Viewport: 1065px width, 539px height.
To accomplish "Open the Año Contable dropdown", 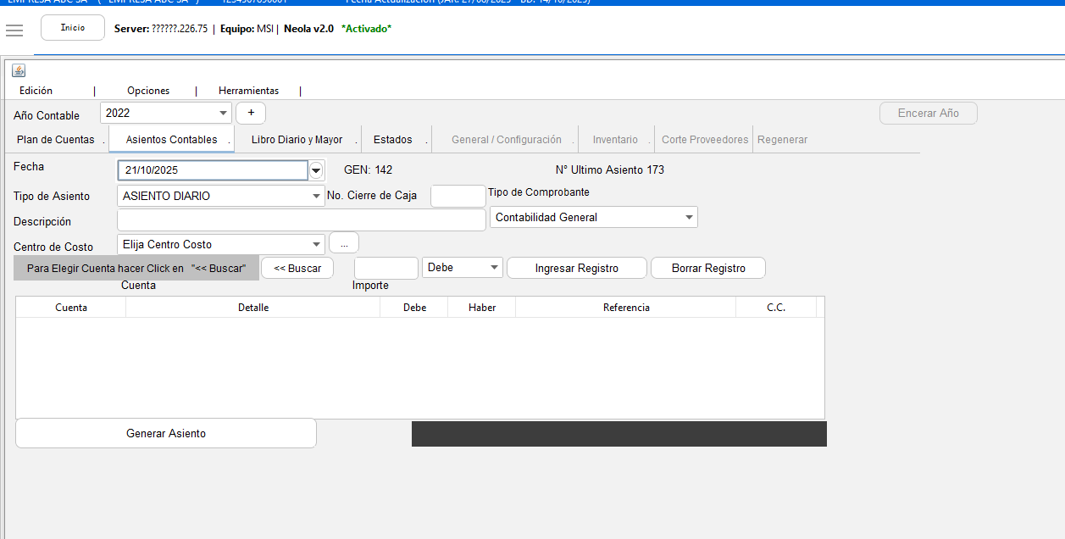I will tap(223, 113).
